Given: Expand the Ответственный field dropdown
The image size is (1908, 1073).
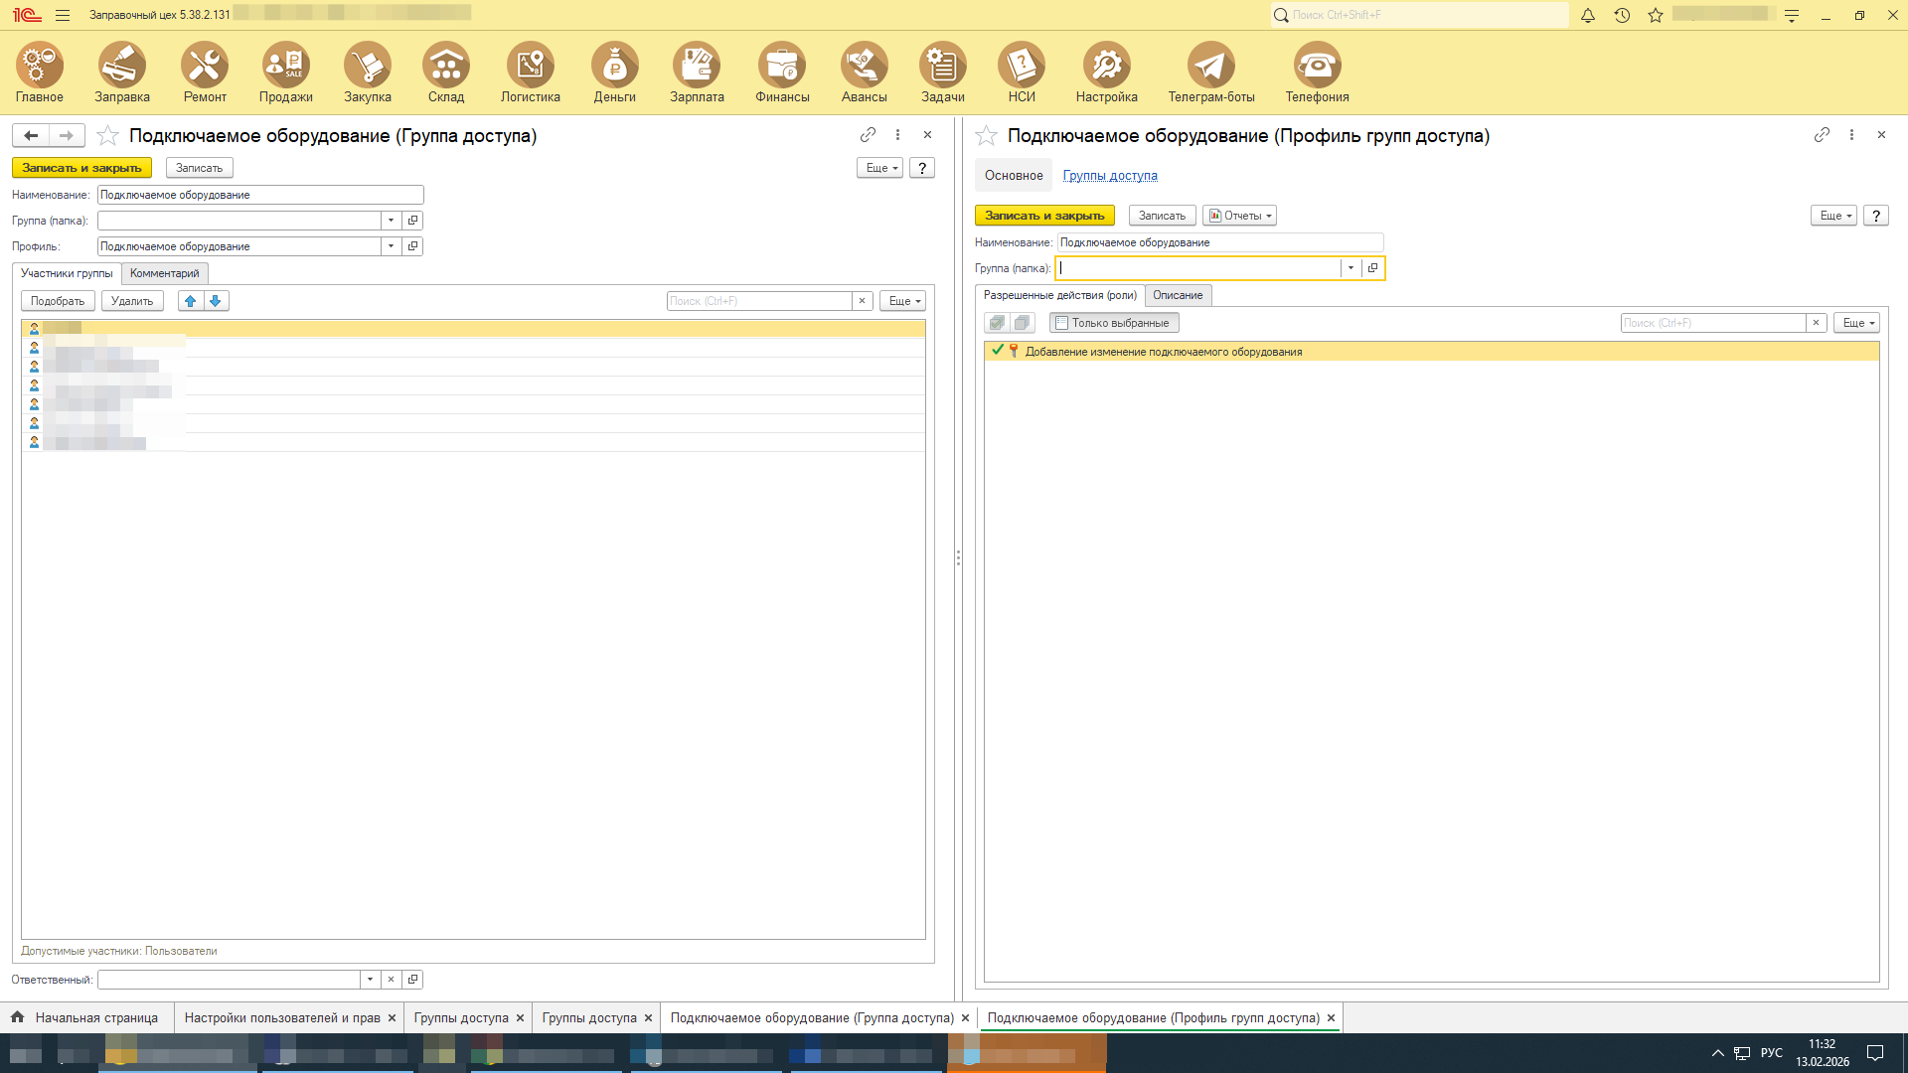Looking at the screenshot, I should pos(370,980).
